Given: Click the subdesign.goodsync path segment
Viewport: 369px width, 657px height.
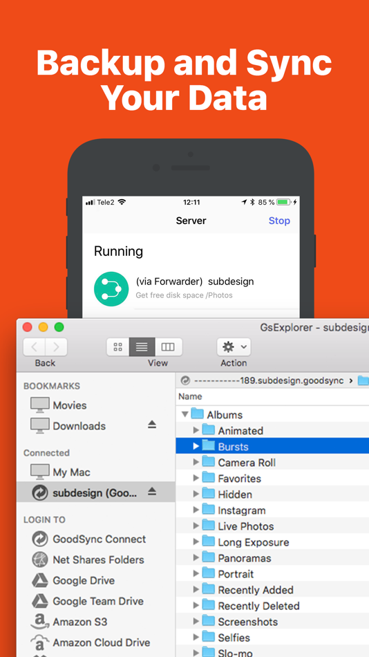Looking at the screenshot, I should point(269,380).
